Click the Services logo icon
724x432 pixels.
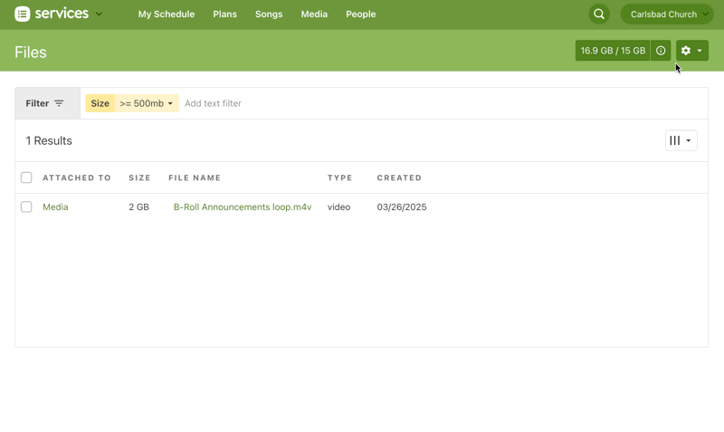point(23,14)
